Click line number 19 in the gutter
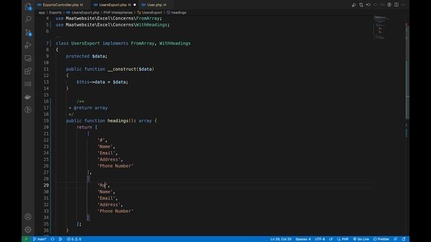Viewport: 431px width, 242px height. point(46,121)
